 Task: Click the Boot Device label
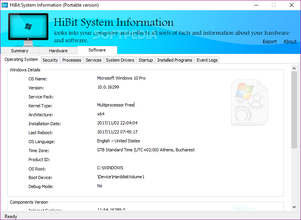(40, 177)
